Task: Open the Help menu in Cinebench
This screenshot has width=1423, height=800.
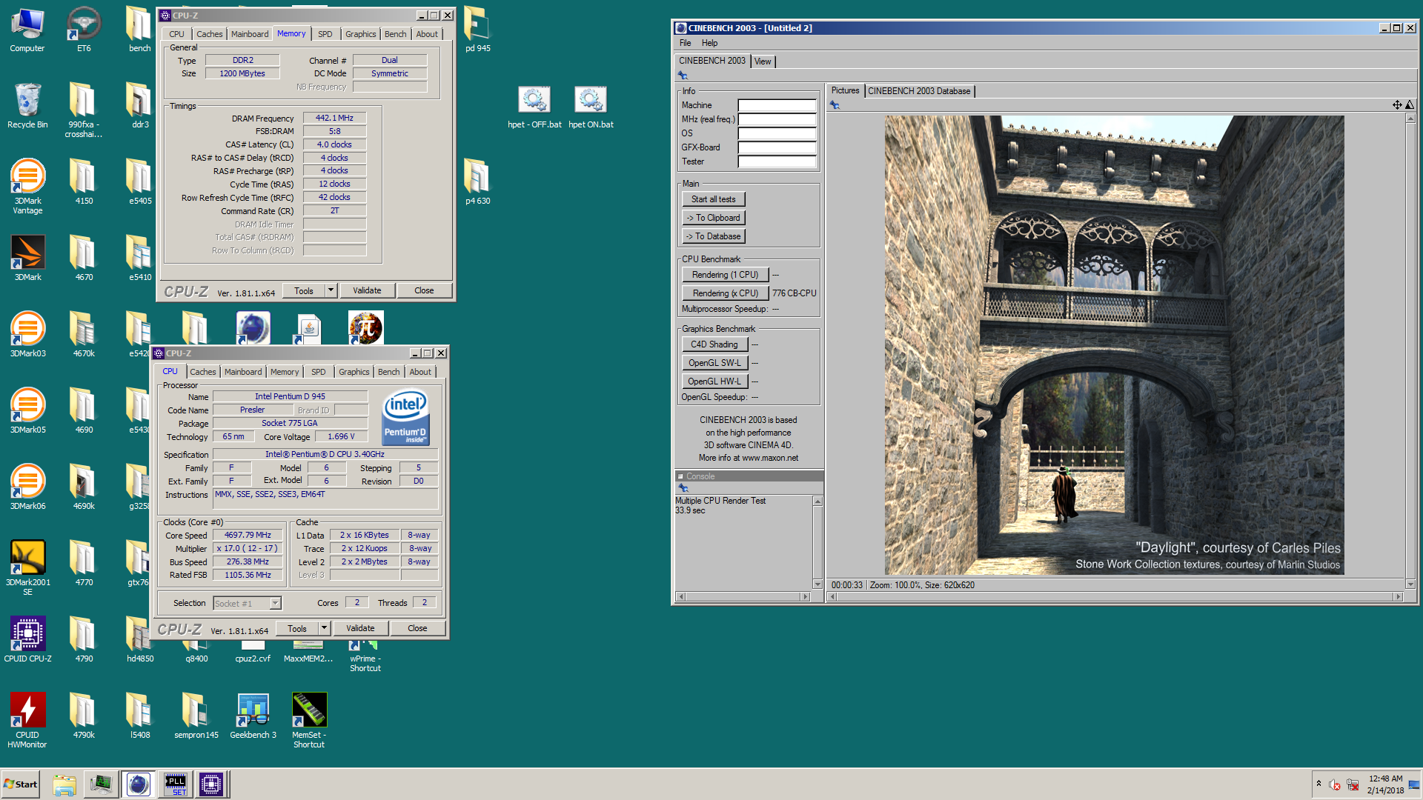Action: pyautogui.click(x=710, y=43)
